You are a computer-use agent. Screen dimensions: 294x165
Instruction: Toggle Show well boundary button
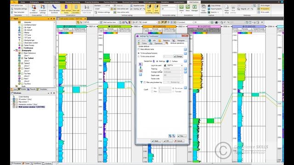click(76, 9)
